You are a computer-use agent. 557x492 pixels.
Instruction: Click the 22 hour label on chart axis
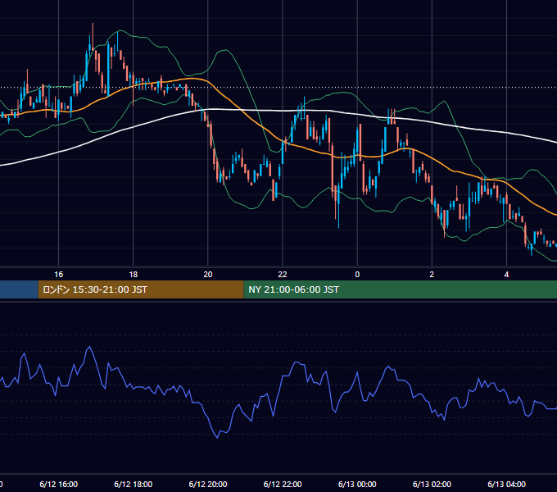283,274
